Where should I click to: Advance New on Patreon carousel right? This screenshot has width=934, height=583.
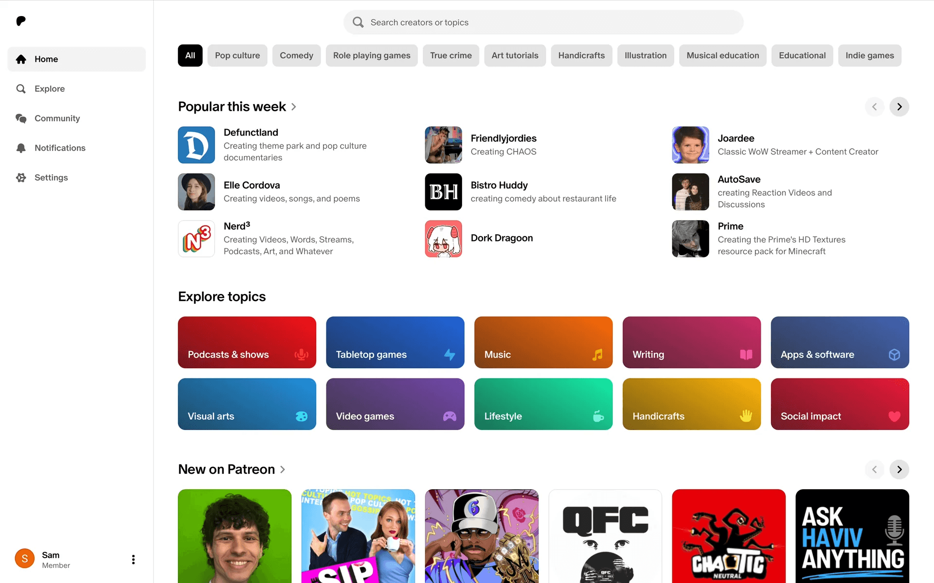tap(899, 469)
